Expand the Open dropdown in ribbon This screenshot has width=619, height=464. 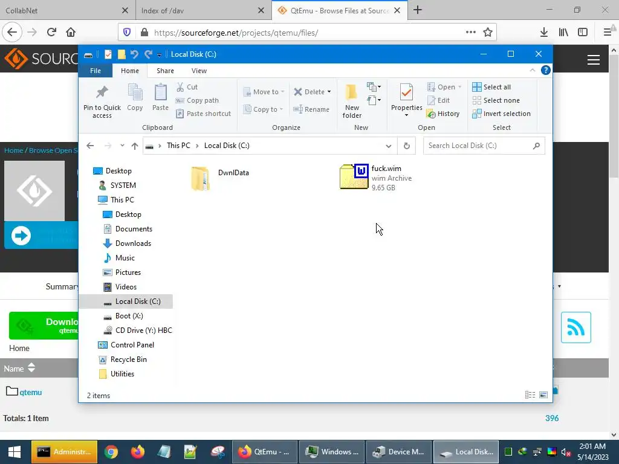pyautogui.click(x=459, y=87)
